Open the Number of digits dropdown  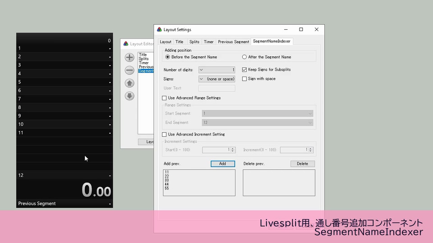[217, 70]
